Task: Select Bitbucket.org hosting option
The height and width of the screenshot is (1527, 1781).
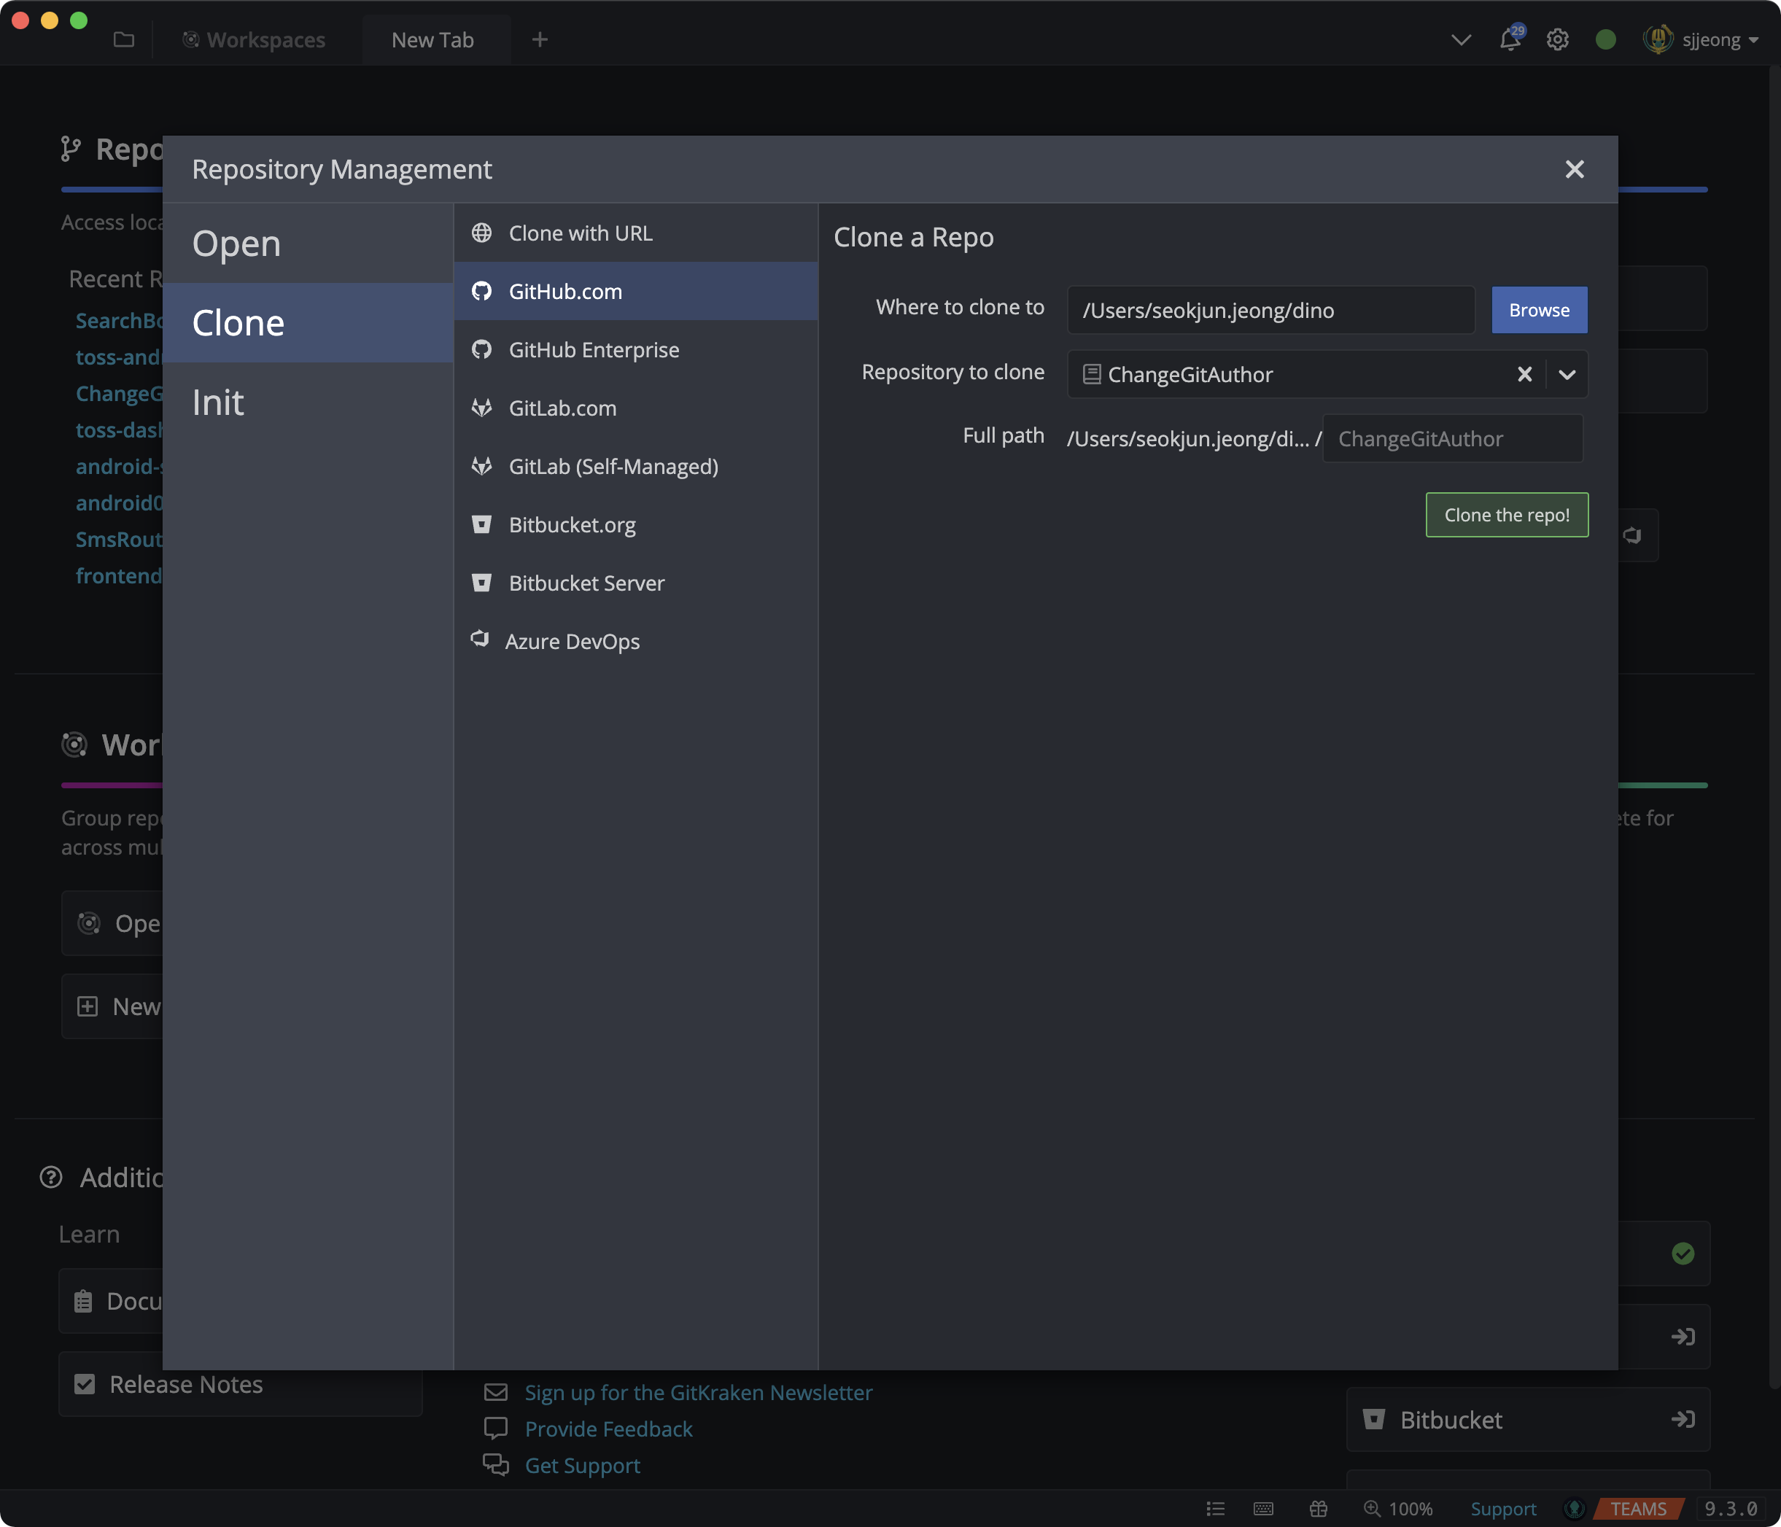Action: pyautogui.click(x=572, y=525)
